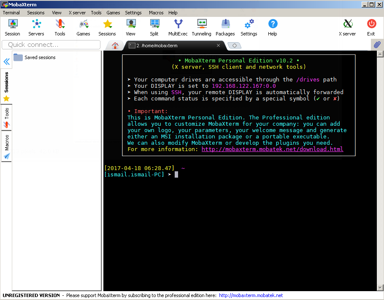
Task: Click the terminal scrollbar up arrow
Action: tap(380, 54)
